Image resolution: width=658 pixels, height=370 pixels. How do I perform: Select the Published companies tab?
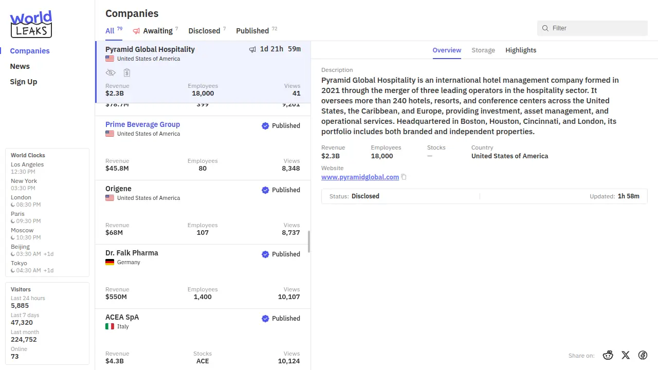[x=252, y=31]
